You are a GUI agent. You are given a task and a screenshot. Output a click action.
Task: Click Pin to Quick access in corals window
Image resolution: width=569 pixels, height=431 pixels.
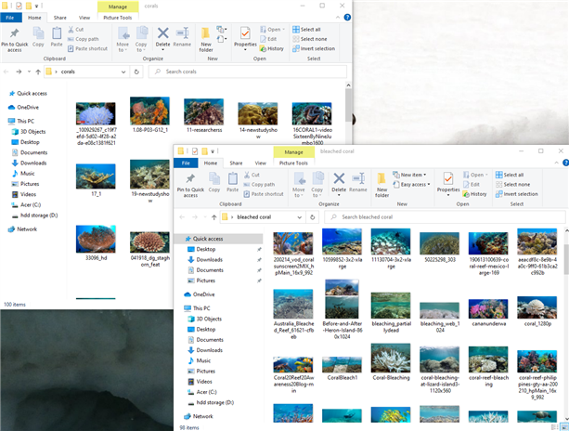pos(15,40)
